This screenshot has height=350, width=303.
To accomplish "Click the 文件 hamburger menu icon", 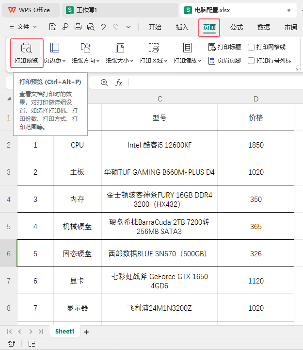I will (x=12, y=27).
